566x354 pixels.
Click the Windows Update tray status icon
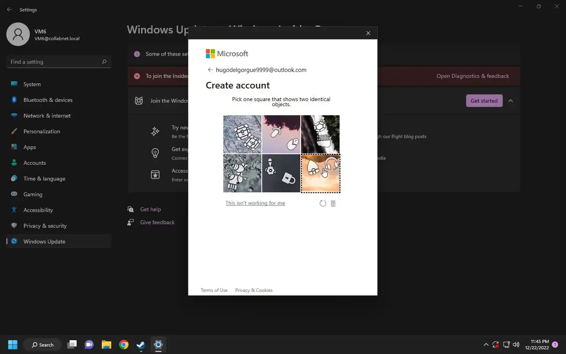pyautogui.click(x=496, y=345)
